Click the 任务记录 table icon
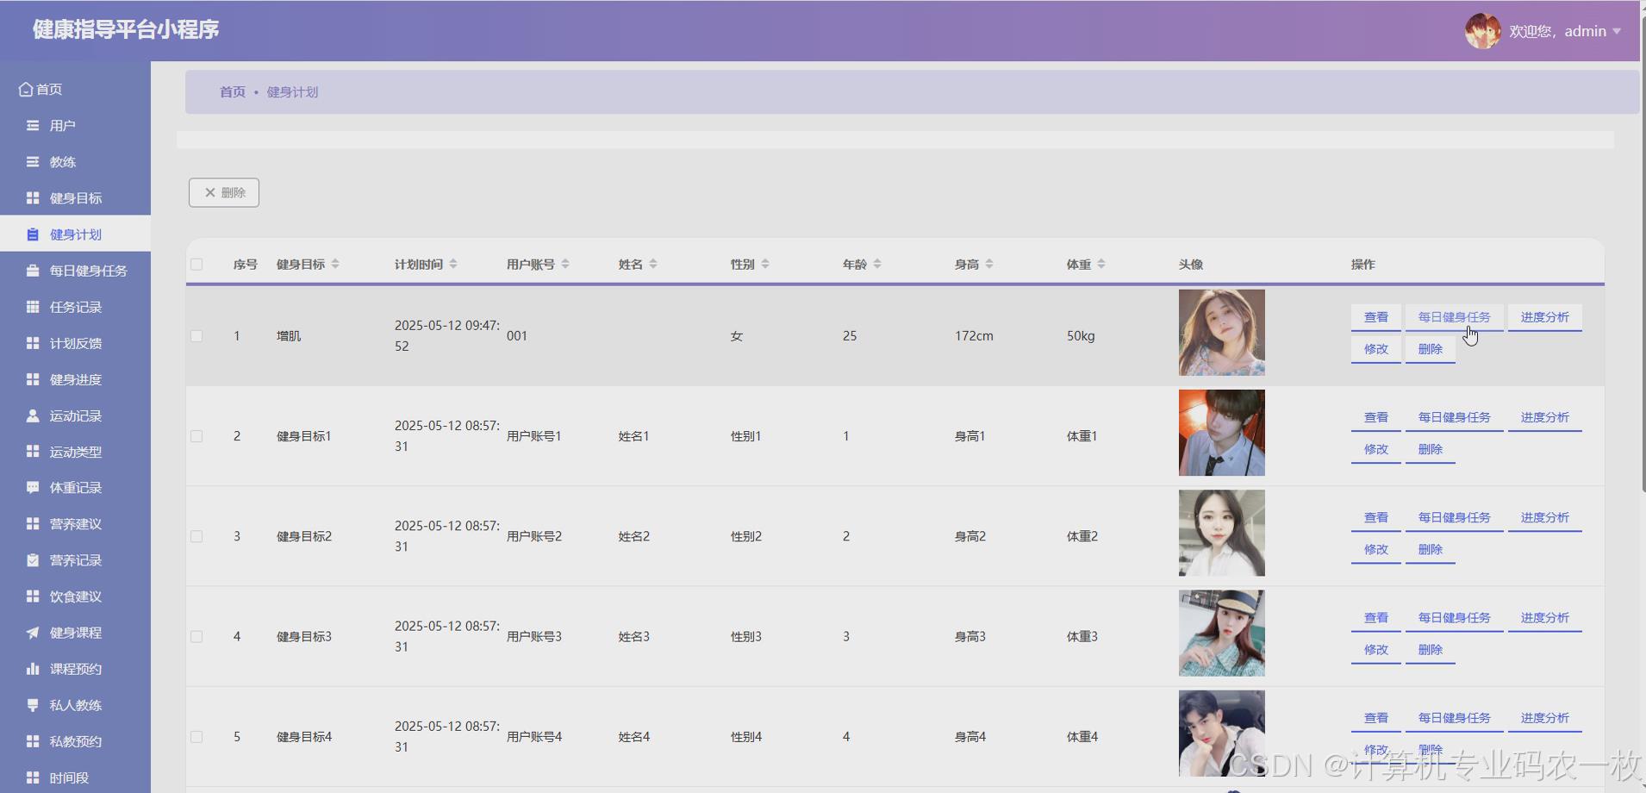The image size is (1646, 793). click(33, 307)
